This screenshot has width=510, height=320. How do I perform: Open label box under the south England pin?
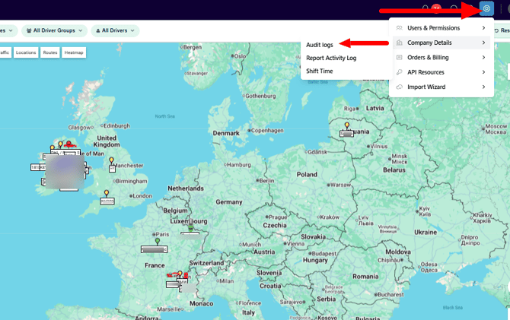pyautogui.click(x=107, y=201)
